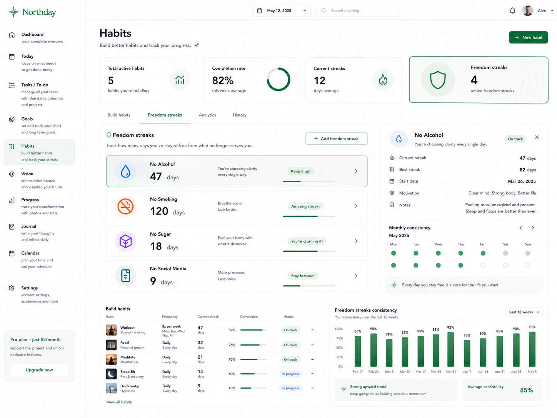This screenshot has width=557, height=418.
Task: Expand the No Sugar row chevron
Action: point(356,241)
